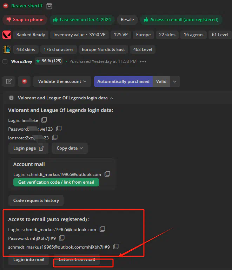Click the Ranked Ready tag

31,35
